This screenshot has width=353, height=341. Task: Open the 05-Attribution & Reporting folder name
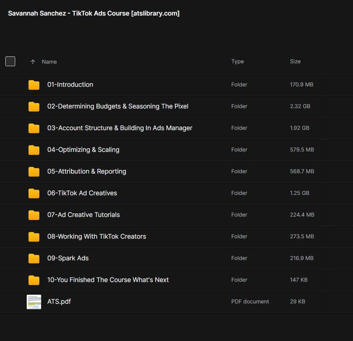(x=87, y=171)
